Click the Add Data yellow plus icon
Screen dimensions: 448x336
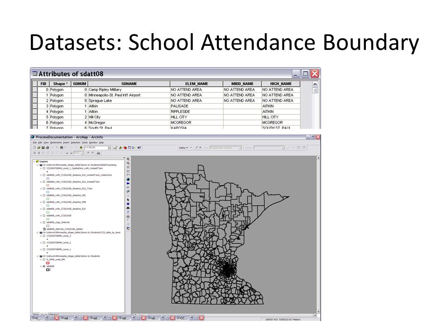coord(81,148)
